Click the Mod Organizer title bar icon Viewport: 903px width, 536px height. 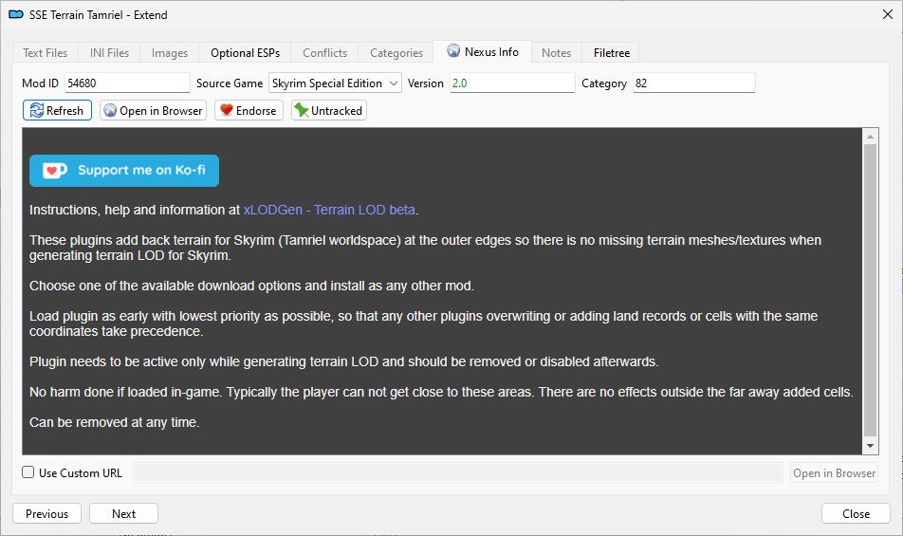(16, 14)
